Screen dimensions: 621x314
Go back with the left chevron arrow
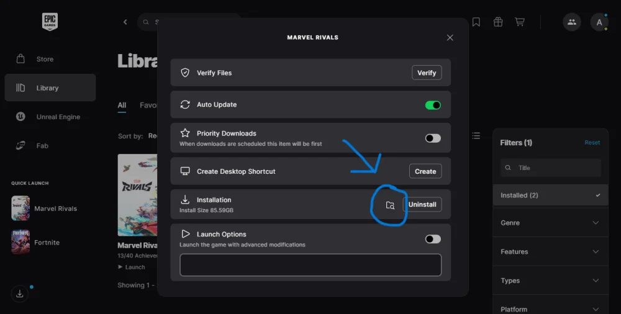(125, 22)
